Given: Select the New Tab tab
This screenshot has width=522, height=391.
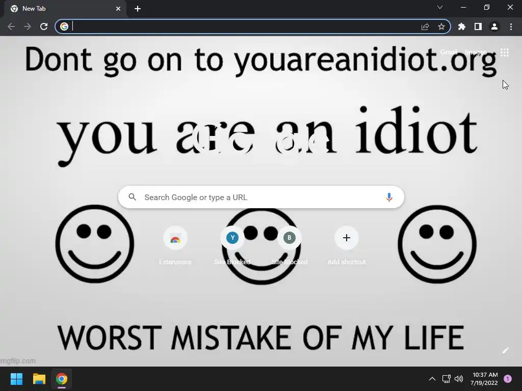Looking at the screenshot, I should pos(65,9).
